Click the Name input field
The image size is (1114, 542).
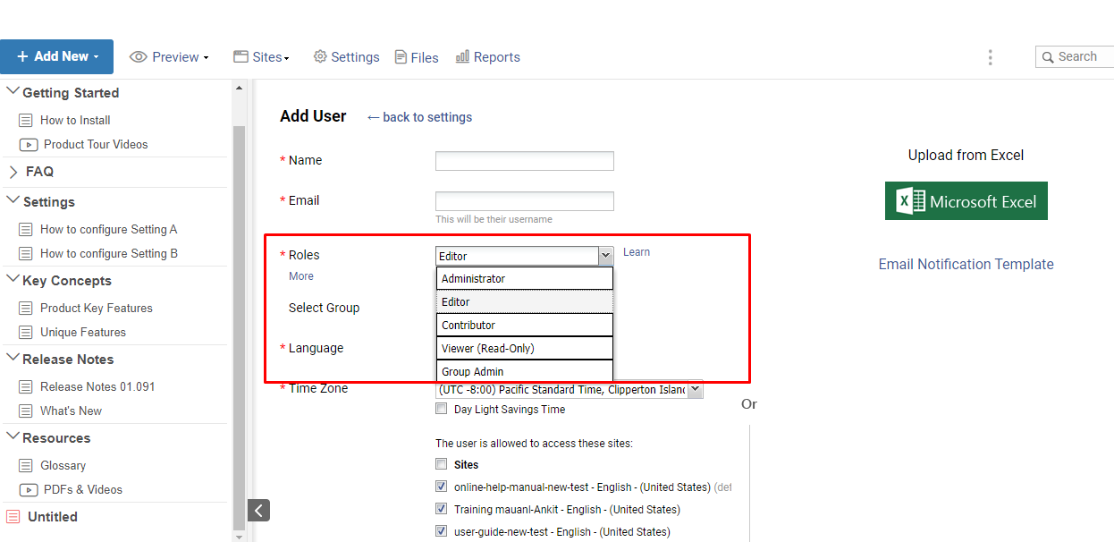tap(525, 161)
